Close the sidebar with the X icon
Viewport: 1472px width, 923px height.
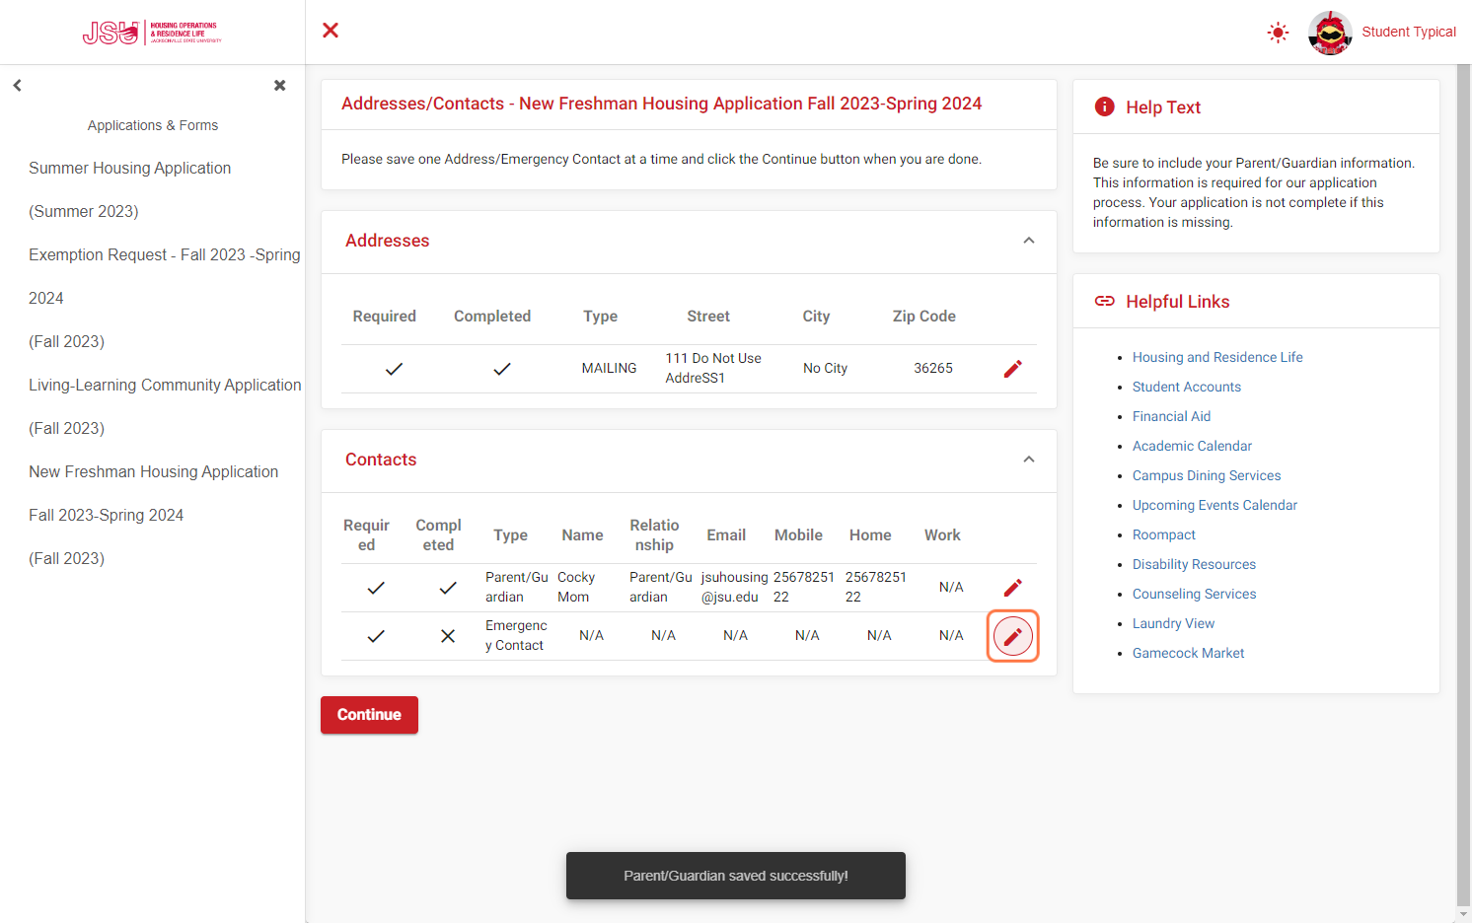280,86
